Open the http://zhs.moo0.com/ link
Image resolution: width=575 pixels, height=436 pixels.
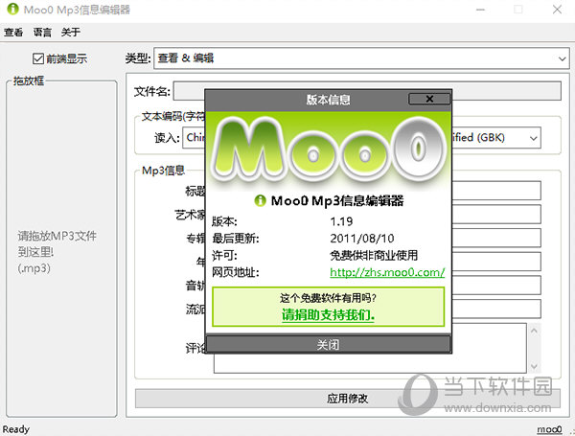387,272
